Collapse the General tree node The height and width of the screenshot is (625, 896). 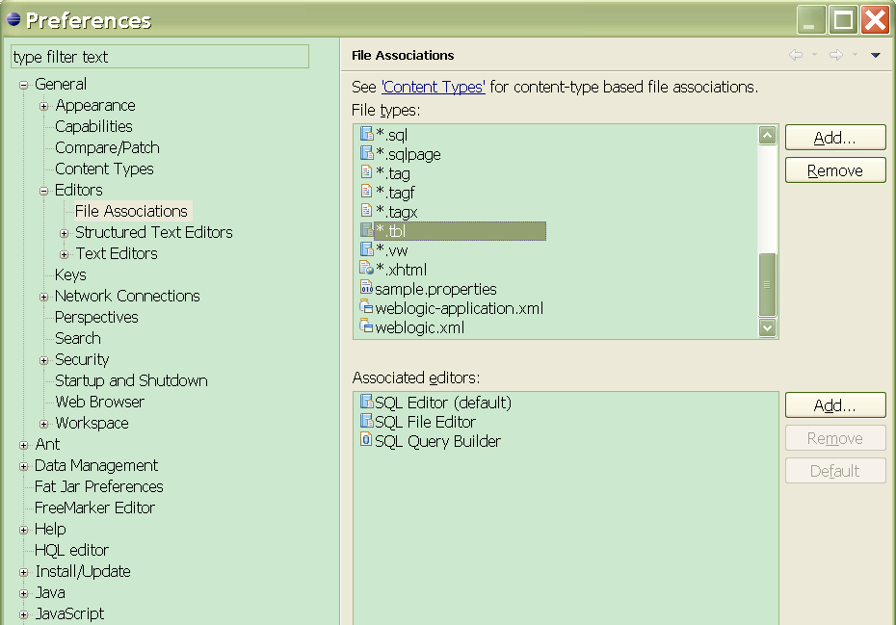point(24,85)
